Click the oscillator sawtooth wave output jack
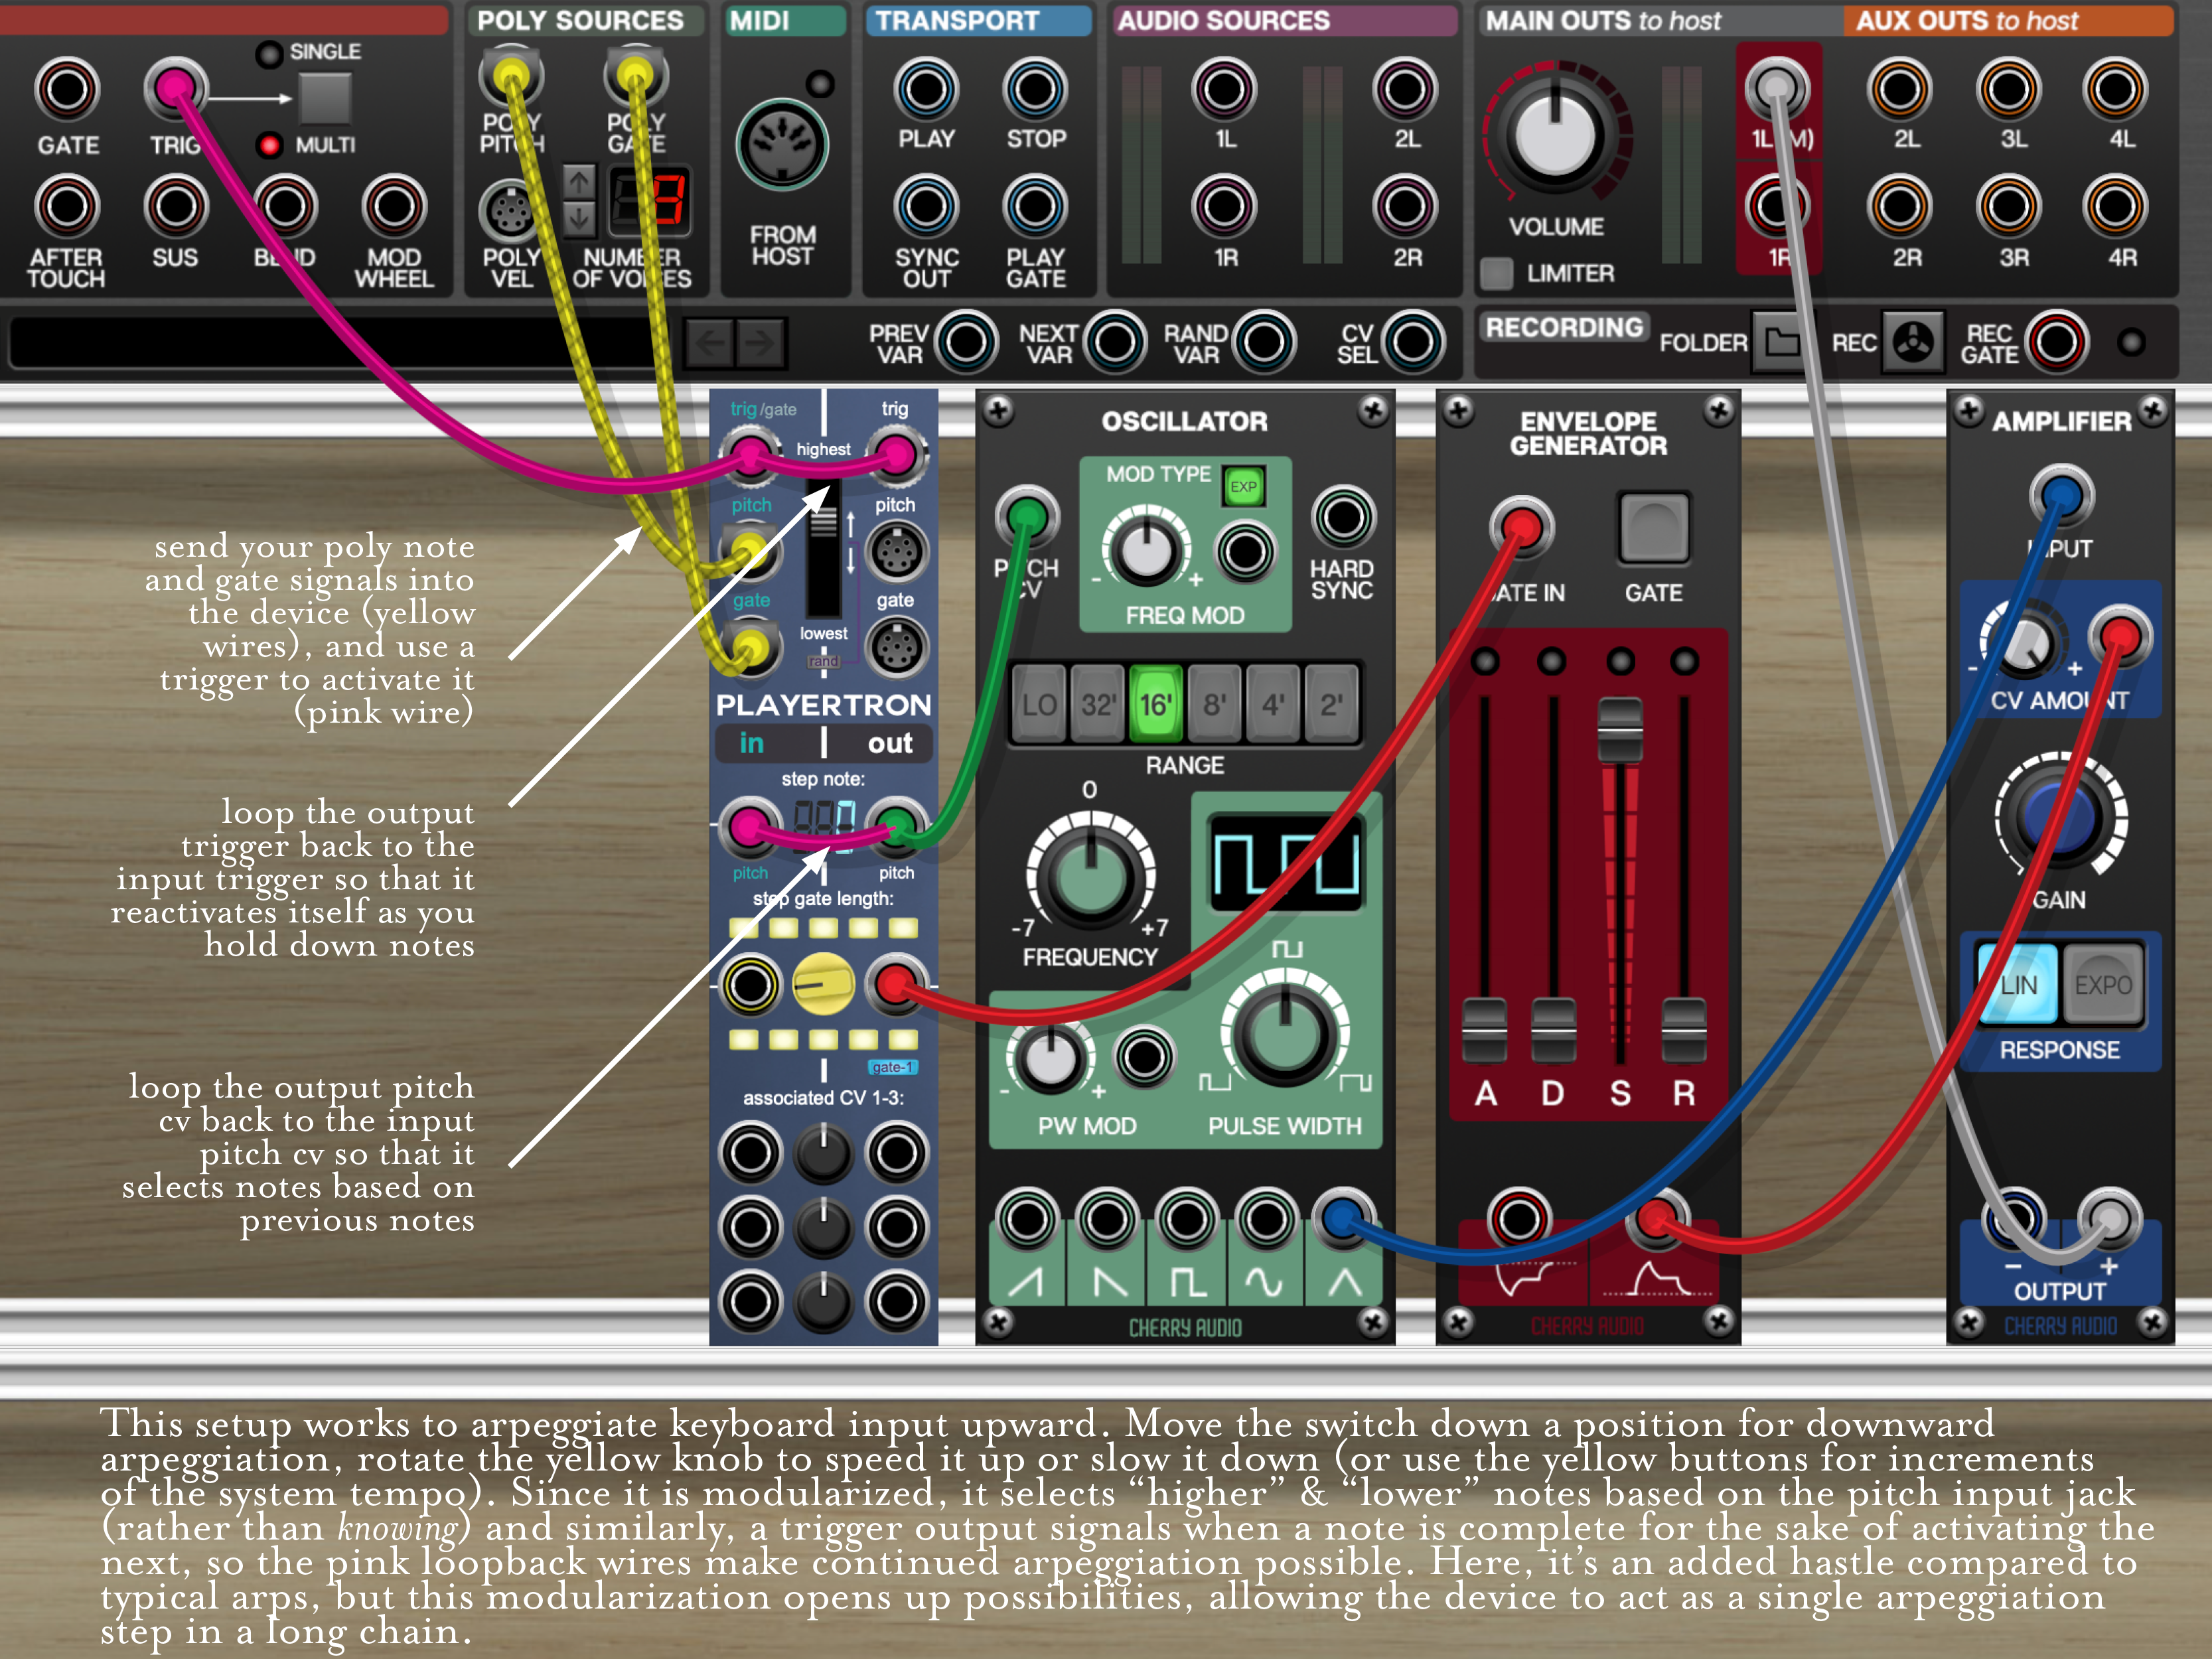2212x1659 pixels. [1027, 1219]
